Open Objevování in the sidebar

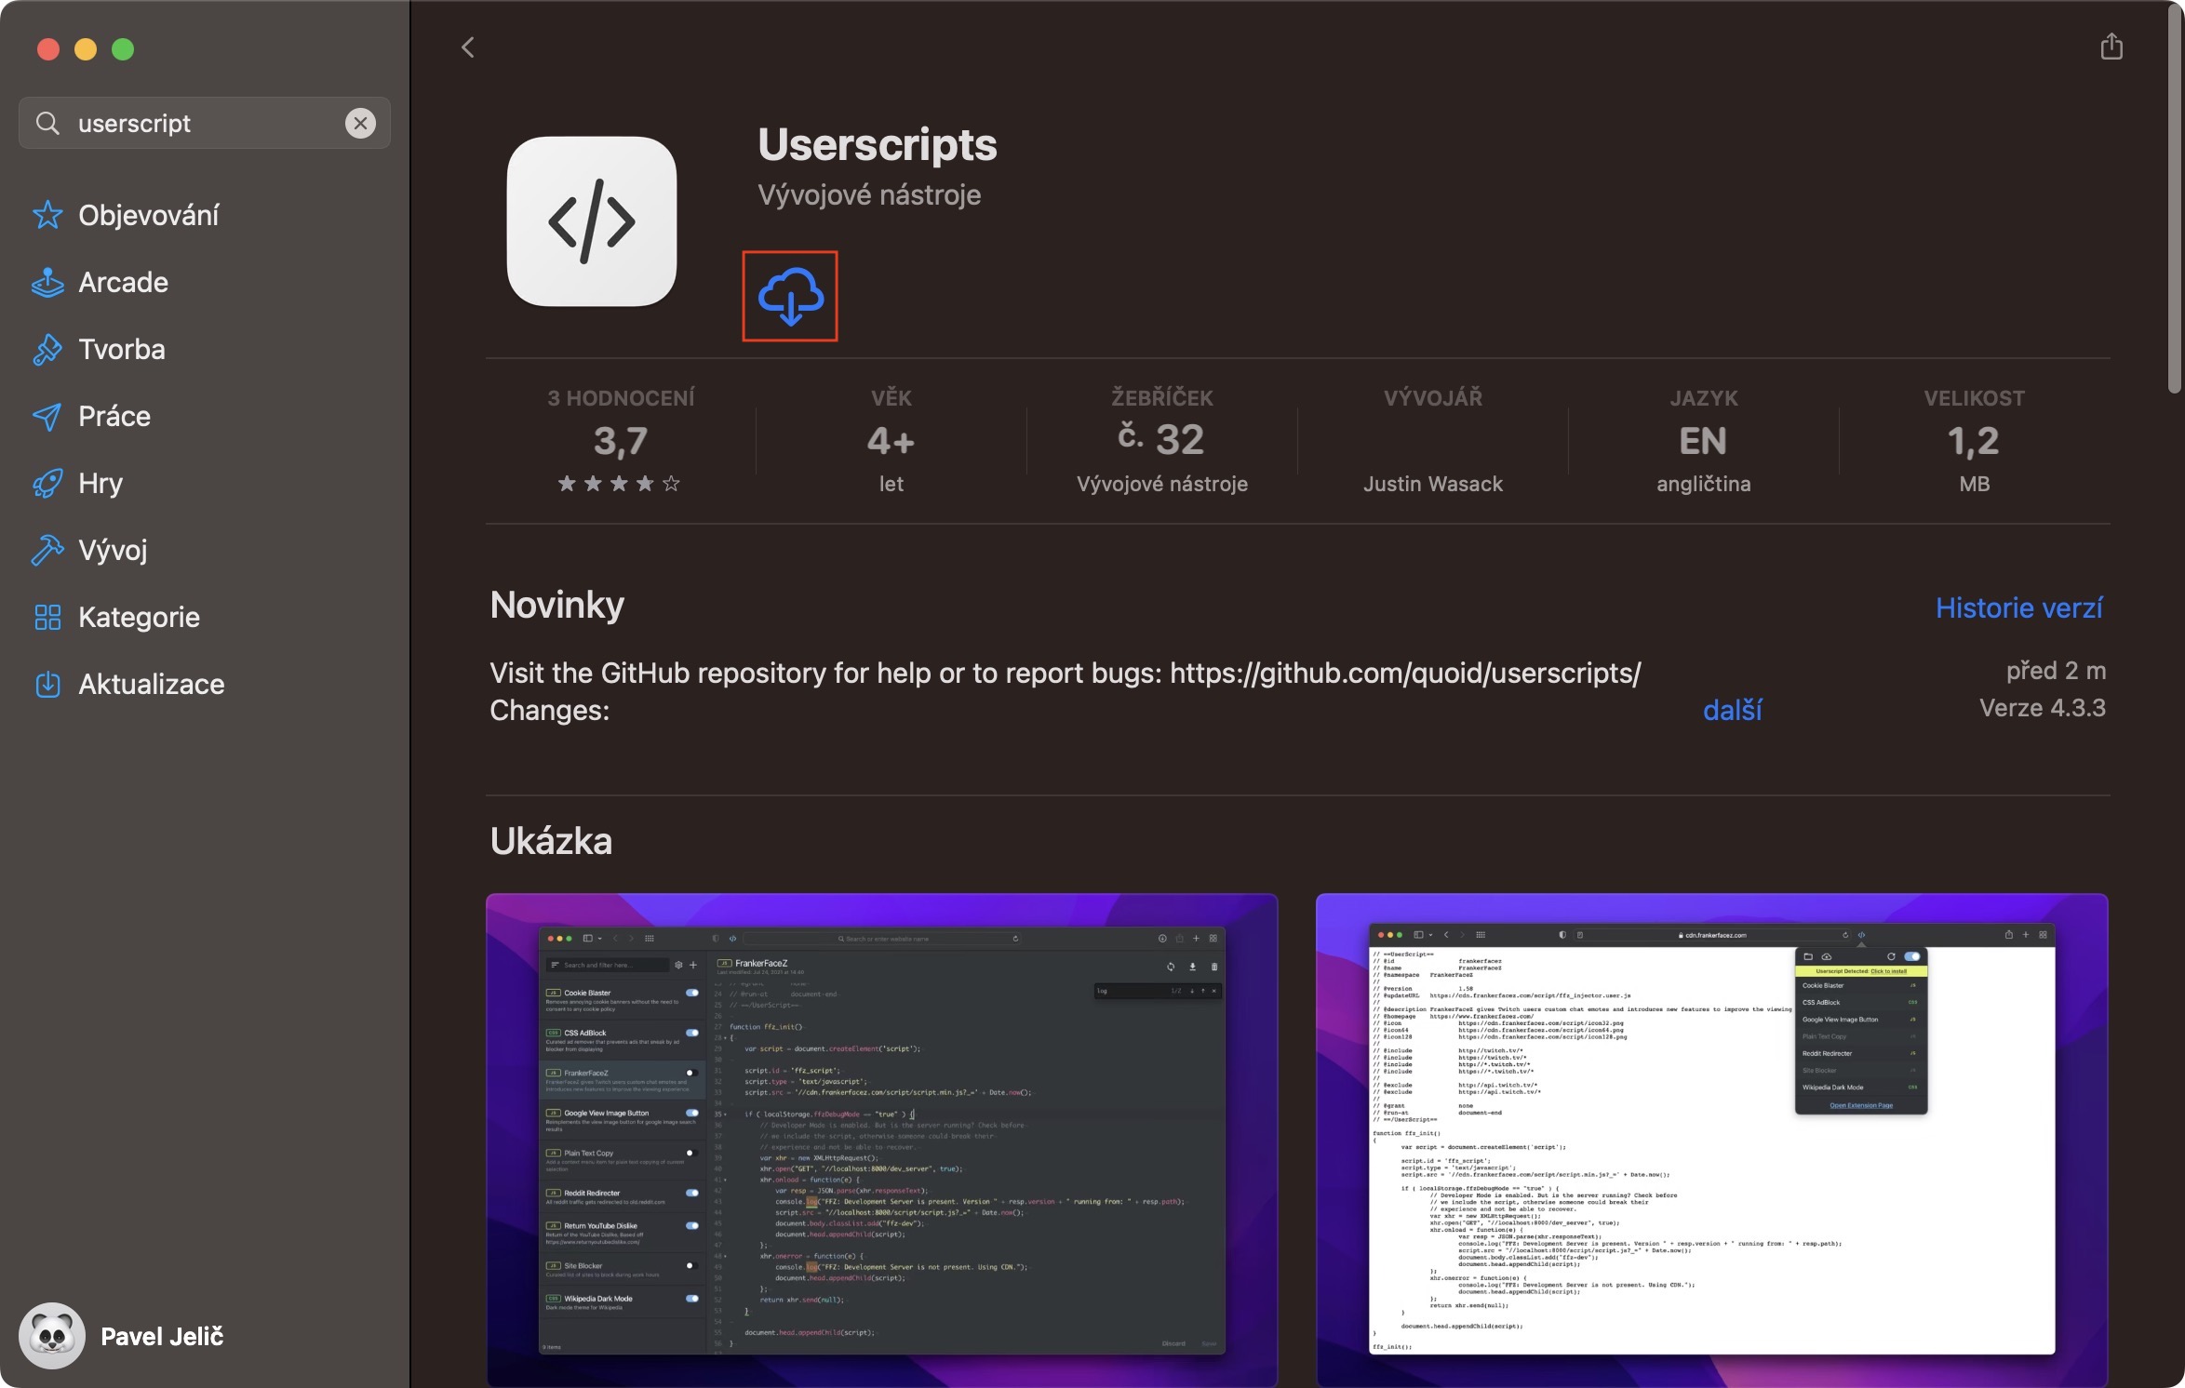[x=148, y=215]
